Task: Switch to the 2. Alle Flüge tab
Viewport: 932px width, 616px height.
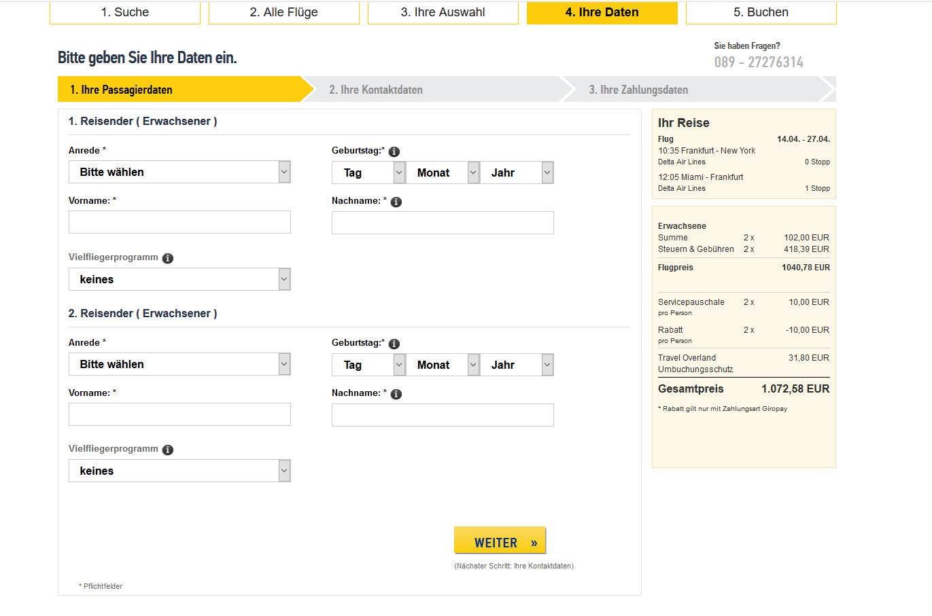Action: (284, 12)
